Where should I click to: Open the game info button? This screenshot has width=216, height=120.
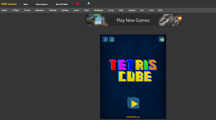coord(105,39)
